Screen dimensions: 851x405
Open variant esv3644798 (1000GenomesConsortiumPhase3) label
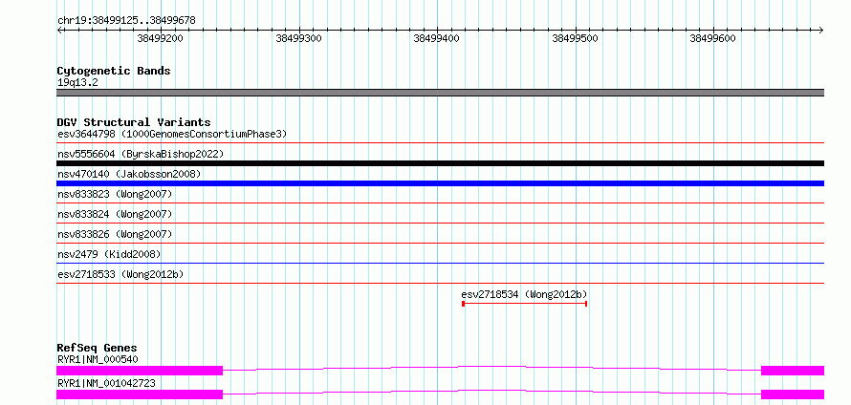pos(172,134)
